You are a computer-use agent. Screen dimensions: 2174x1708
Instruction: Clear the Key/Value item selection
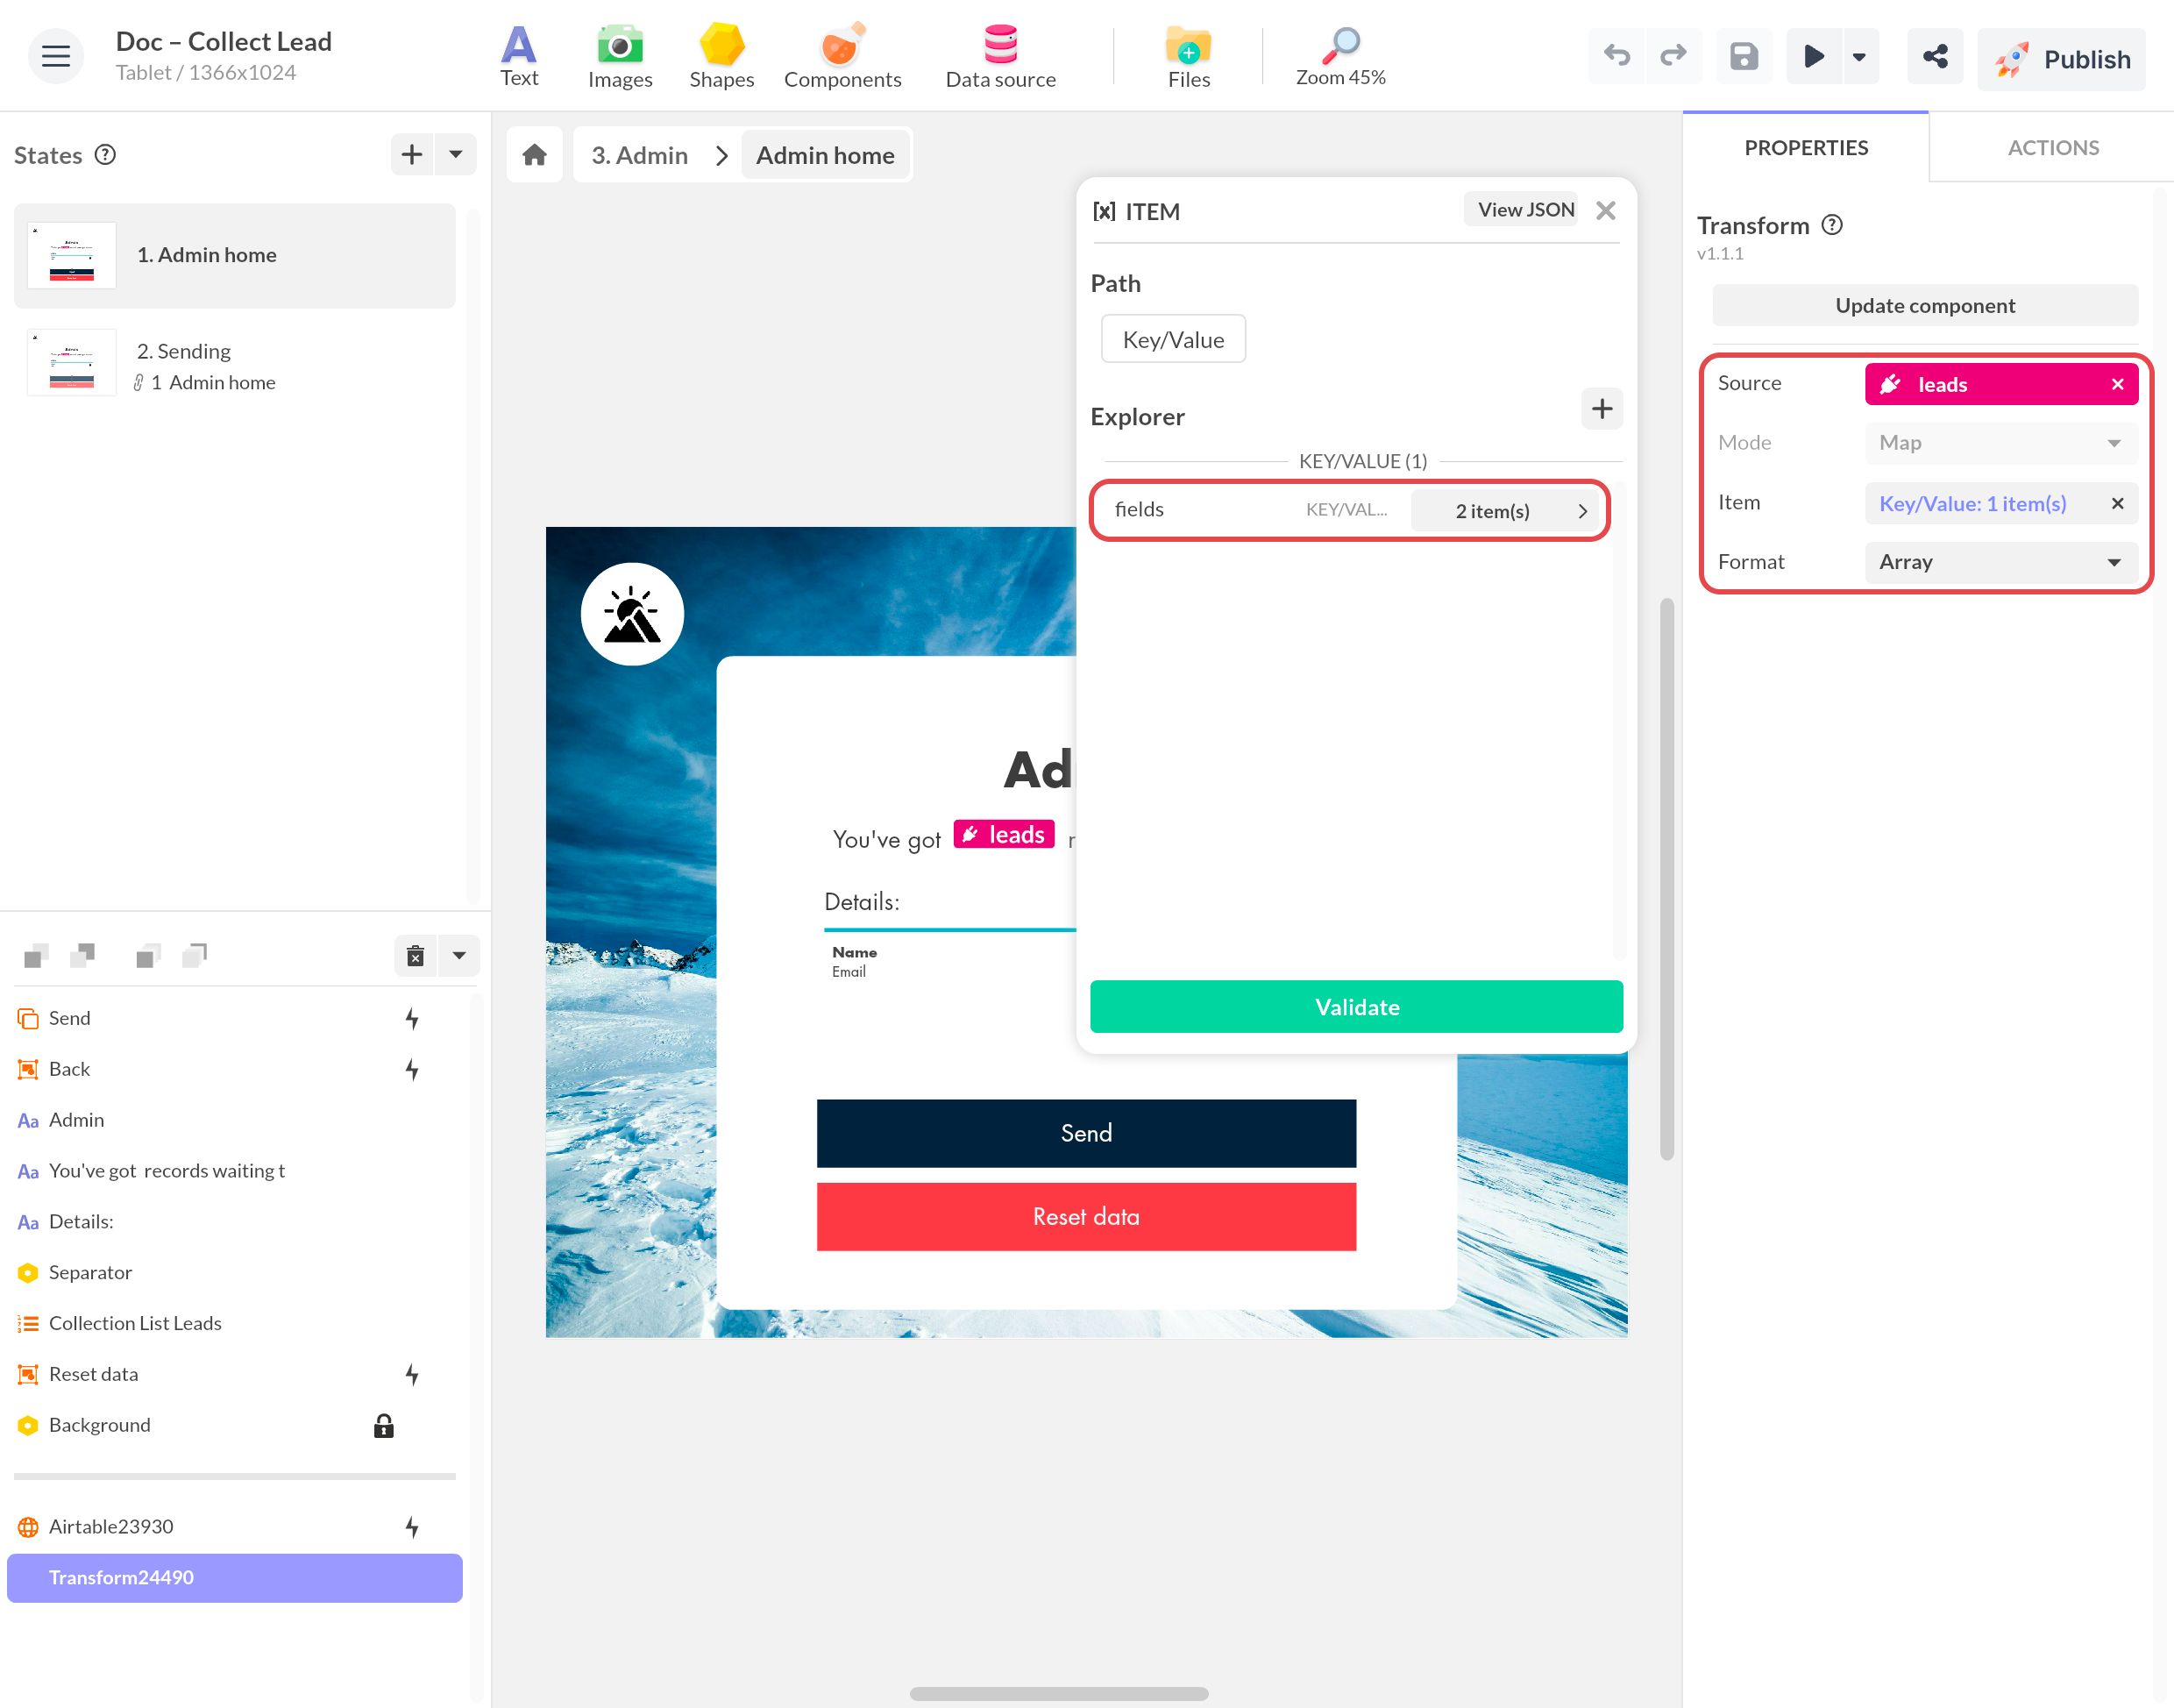tap(2117, 504)
